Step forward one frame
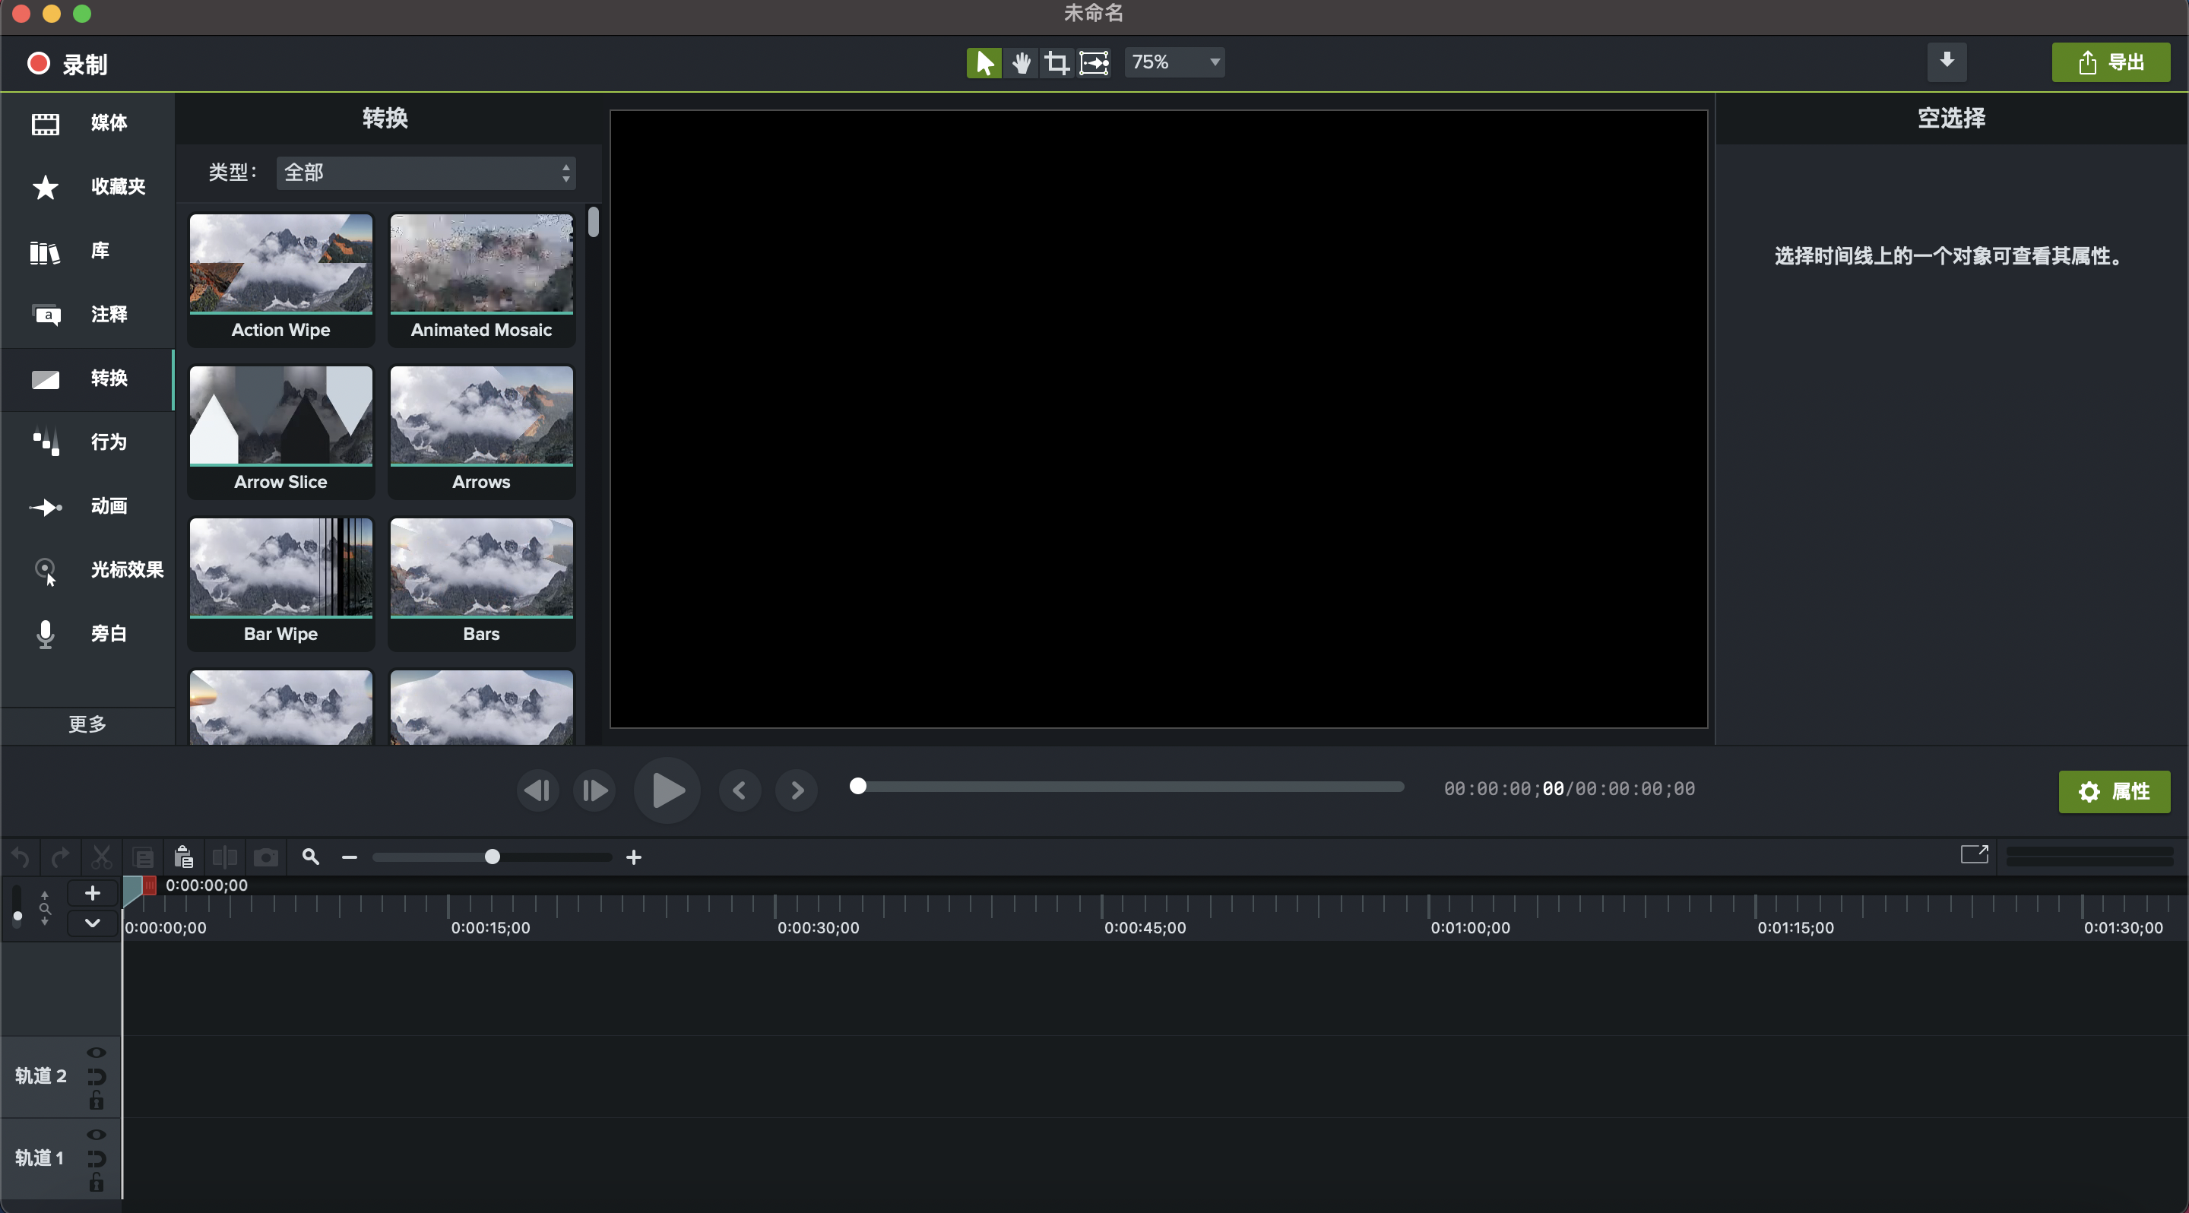 594,791
